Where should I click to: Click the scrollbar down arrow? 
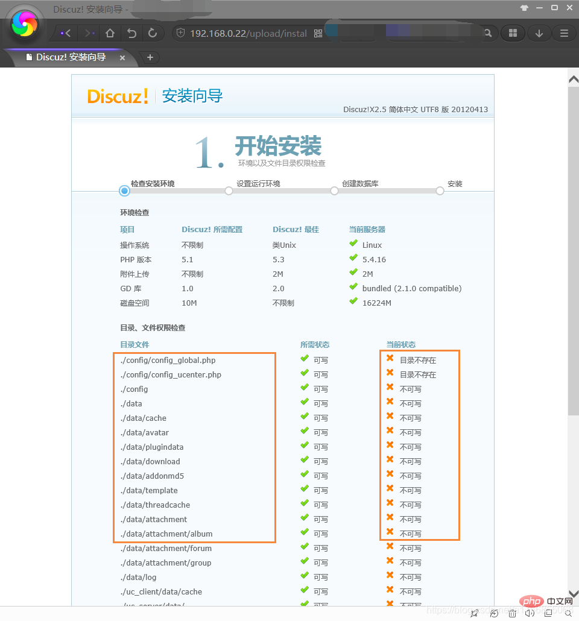574,593
